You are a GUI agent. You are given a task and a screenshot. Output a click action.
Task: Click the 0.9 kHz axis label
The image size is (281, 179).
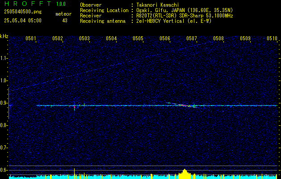[4, 103]
